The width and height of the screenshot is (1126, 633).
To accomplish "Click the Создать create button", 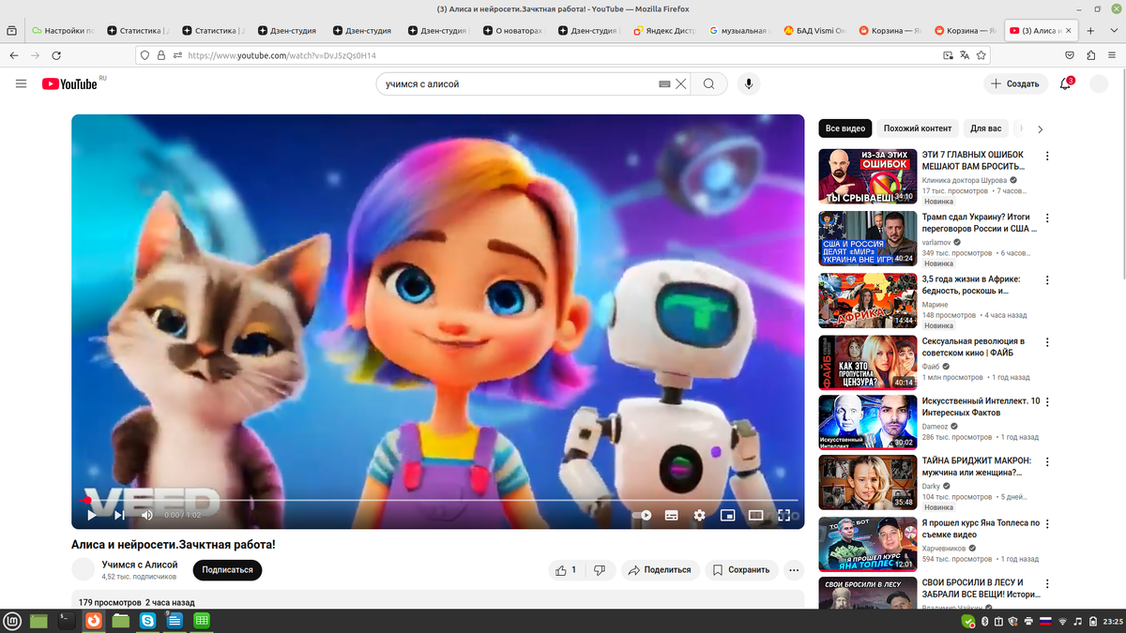I will point(1015,84).
